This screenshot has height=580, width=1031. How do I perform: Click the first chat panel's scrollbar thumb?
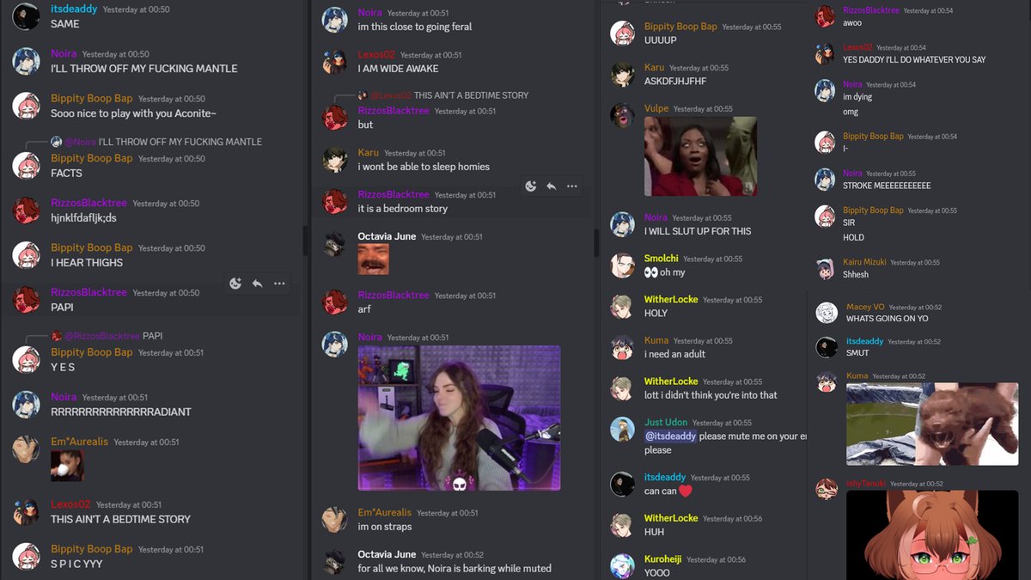pyautogui.click(x=304, y=241)
